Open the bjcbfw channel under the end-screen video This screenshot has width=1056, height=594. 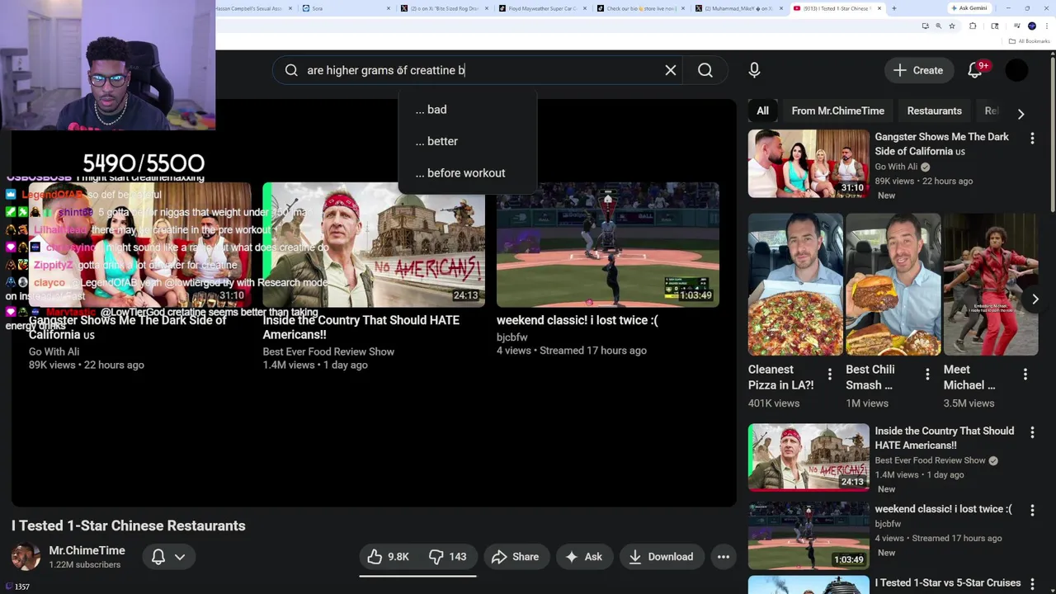pyautogui.click(x=511, y=337)
